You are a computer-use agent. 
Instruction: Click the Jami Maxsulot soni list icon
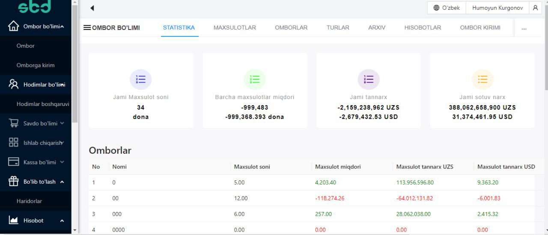point(141,79)
